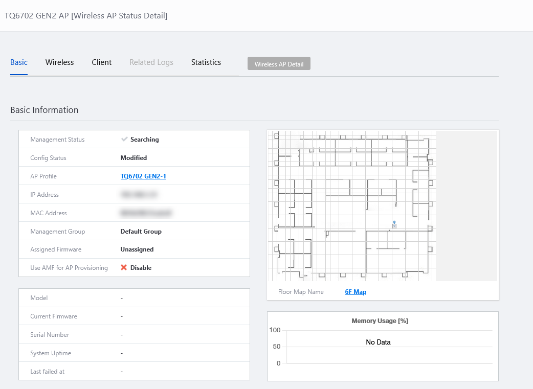The width and height of the screenshot is (533, 389).
Task: Open the 6F Map floor map link
Action: pos(356,292)
